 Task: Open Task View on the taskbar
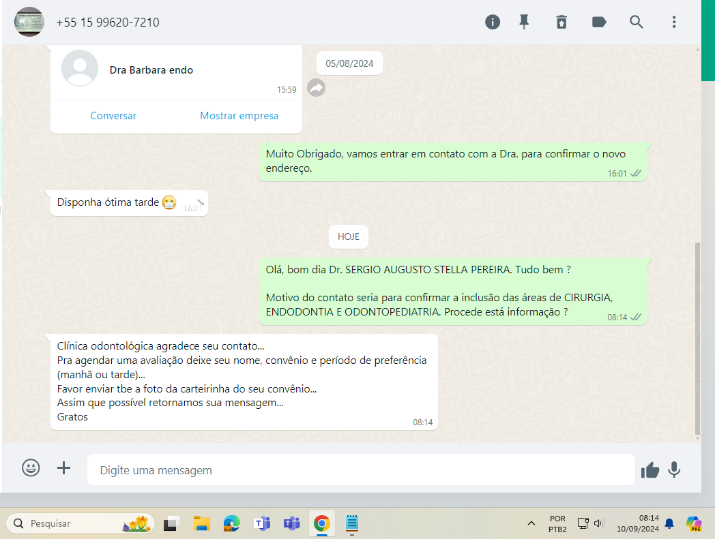click(x=171, y=523)
